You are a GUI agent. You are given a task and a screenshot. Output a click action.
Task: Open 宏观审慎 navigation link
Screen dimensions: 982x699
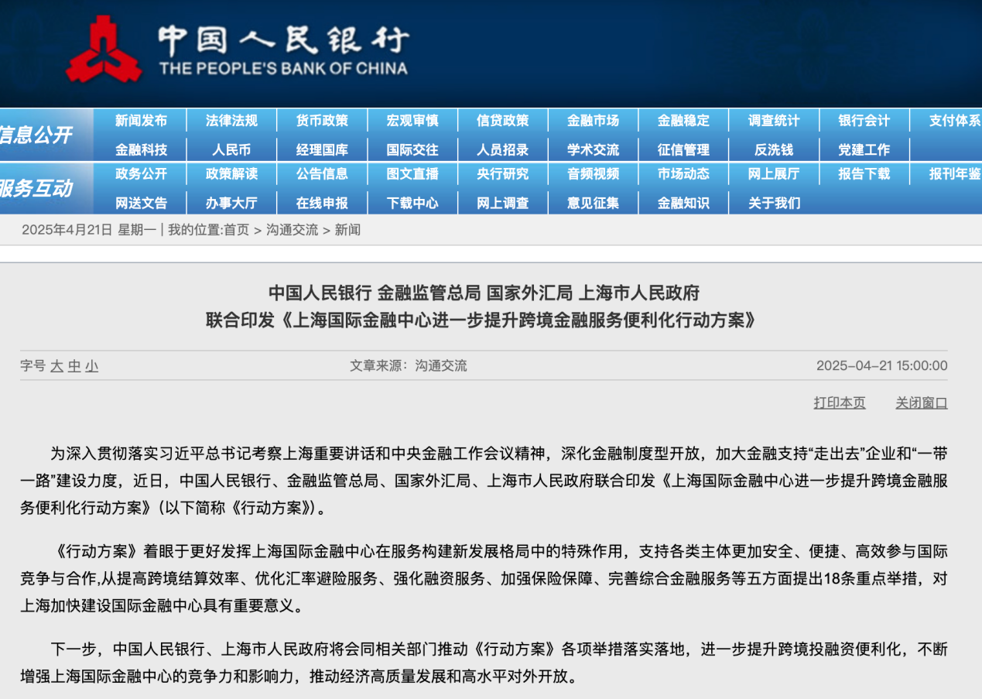click(x=412, y=121)
